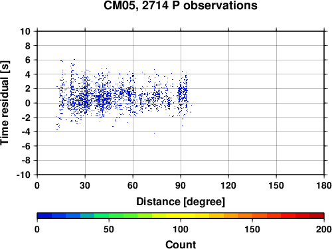
Task: Click the dark blue colorbar segment at 0
Action: click(44, 216)
